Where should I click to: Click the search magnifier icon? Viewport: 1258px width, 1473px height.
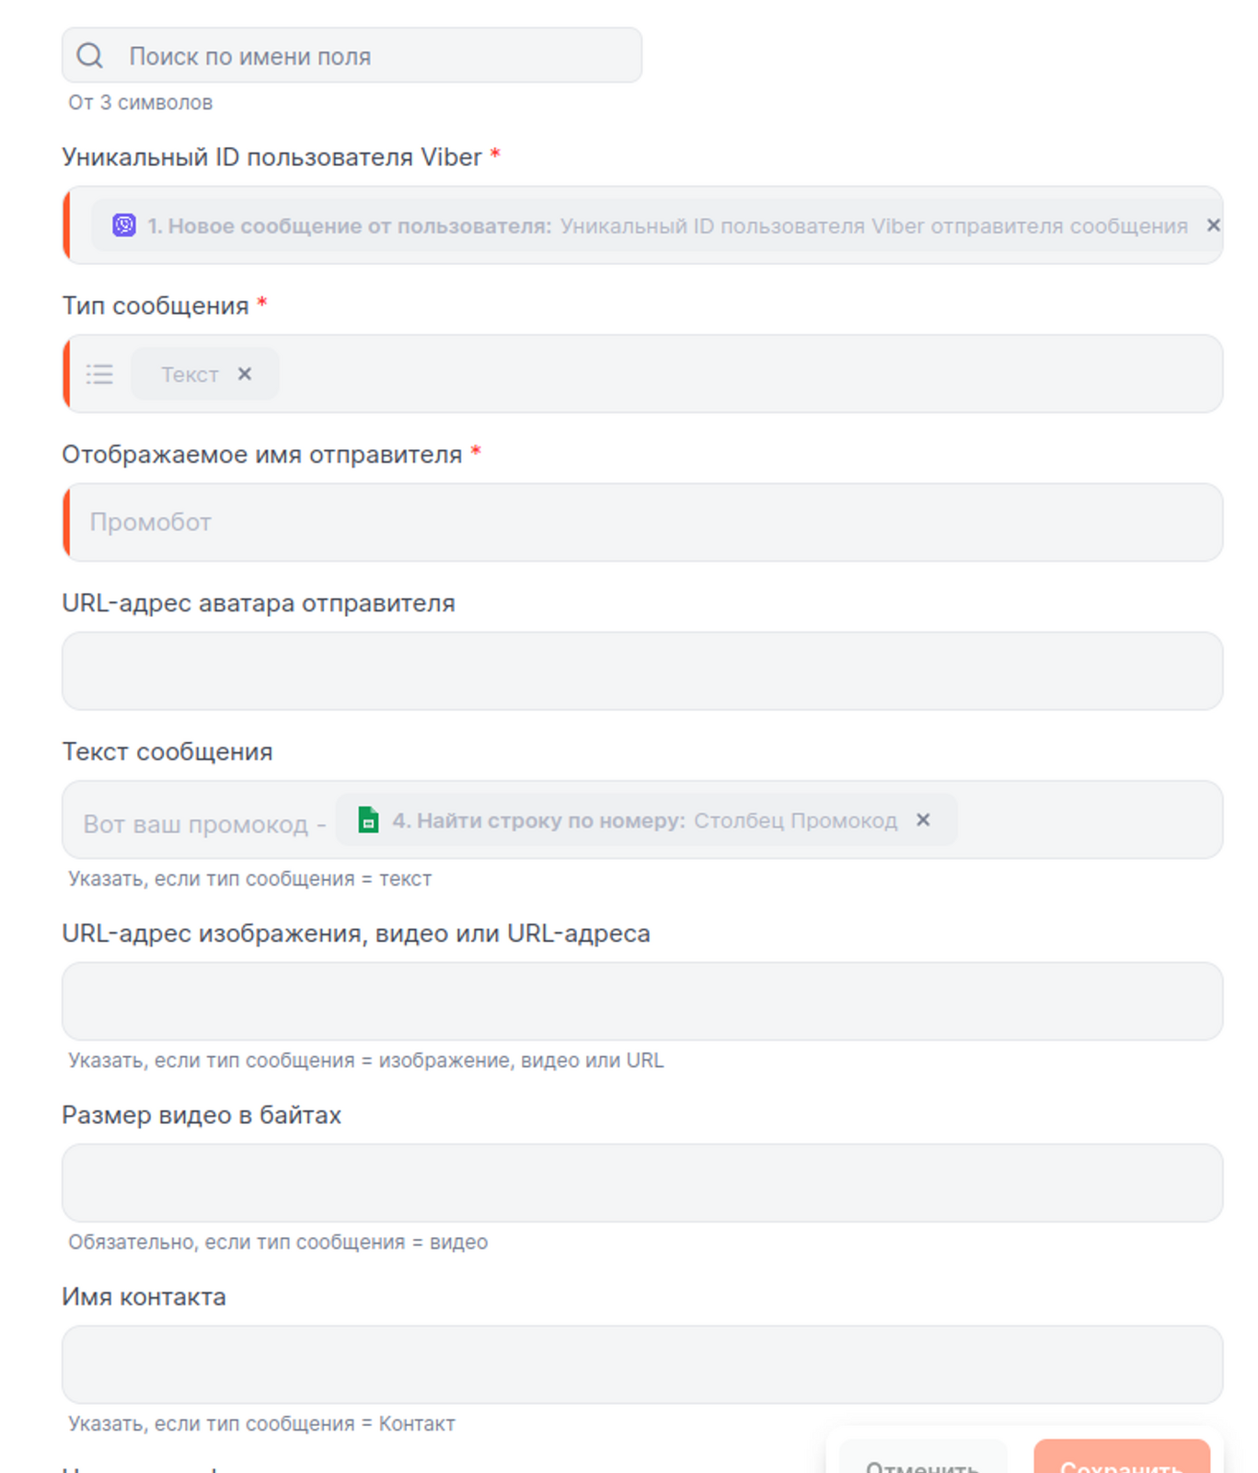(x=89, y=56)
